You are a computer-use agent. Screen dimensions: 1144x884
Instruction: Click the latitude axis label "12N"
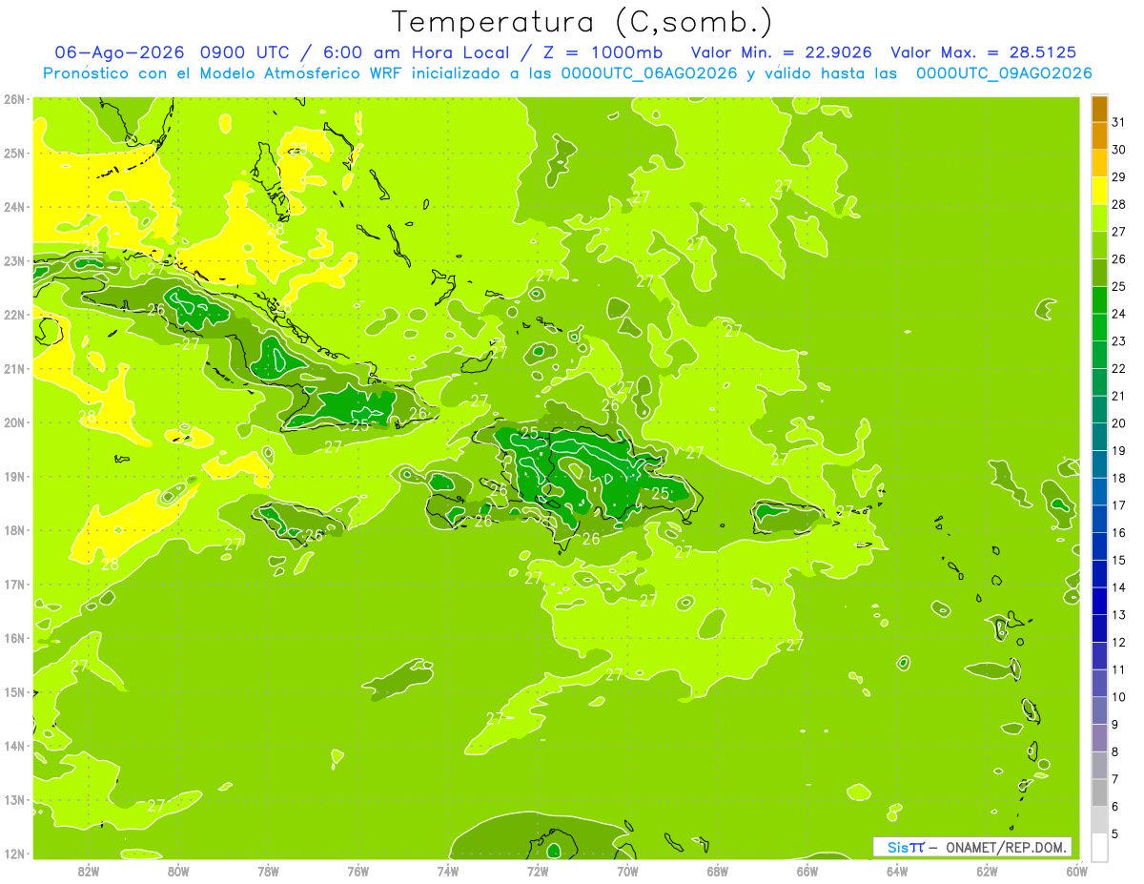click(14, 853)
